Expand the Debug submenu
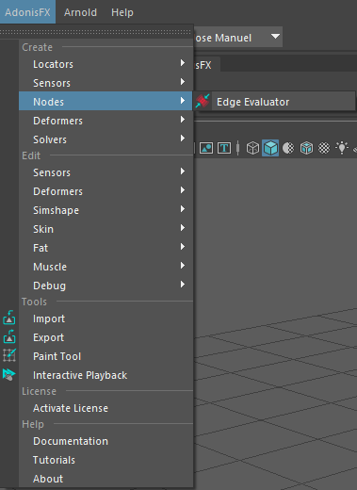 point(105,286)
